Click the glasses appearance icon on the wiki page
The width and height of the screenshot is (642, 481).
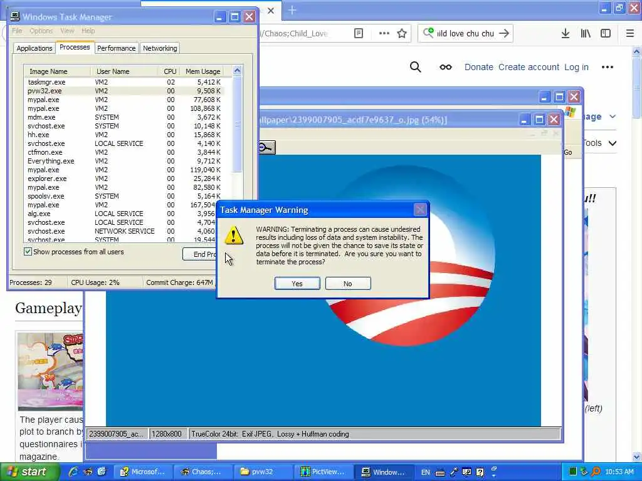pos(446,67)
